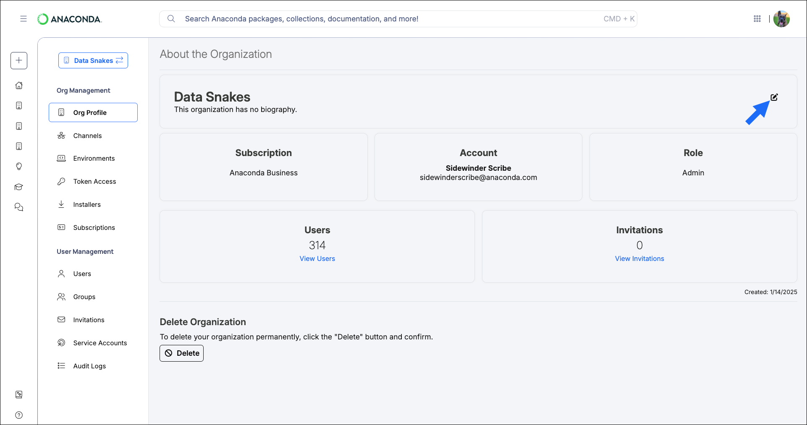Click the plus icon to create new
This screenshot has width=807, height=425.
[x=19, y=60]
